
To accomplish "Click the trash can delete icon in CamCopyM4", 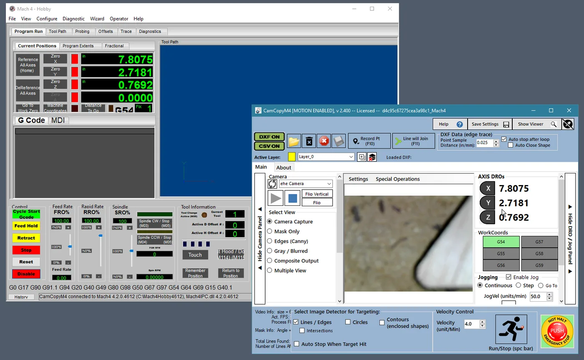I will coord(309,141).
